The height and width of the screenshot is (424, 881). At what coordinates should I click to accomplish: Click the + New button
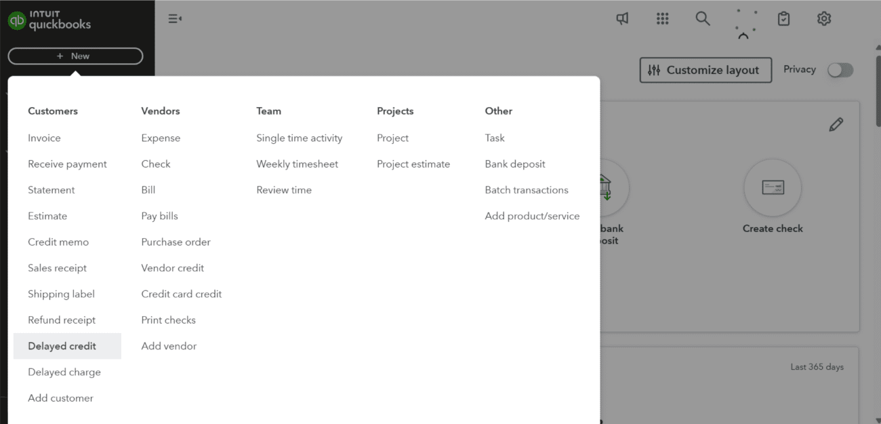(x=75, y=56)
